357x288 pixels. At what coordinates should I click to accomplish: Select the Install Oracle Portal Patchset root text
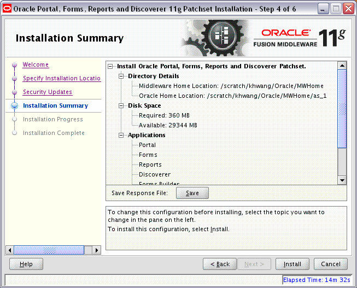click(212, 67)
